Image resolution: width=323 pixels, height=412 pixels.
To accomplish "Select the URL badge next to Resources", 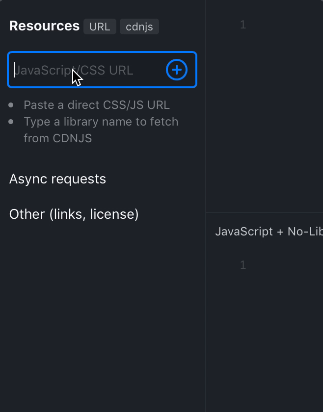I will tap(100, 26).
